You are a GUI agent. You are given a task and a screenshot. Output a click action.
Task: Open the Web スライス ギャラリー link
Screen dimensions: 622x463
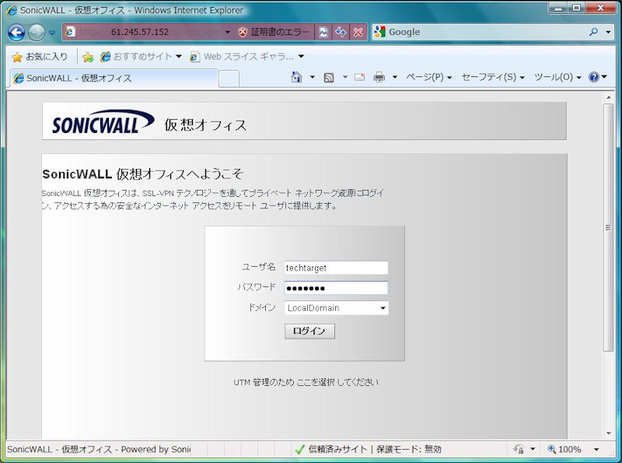pyautogui.click(x=243, y=57)
